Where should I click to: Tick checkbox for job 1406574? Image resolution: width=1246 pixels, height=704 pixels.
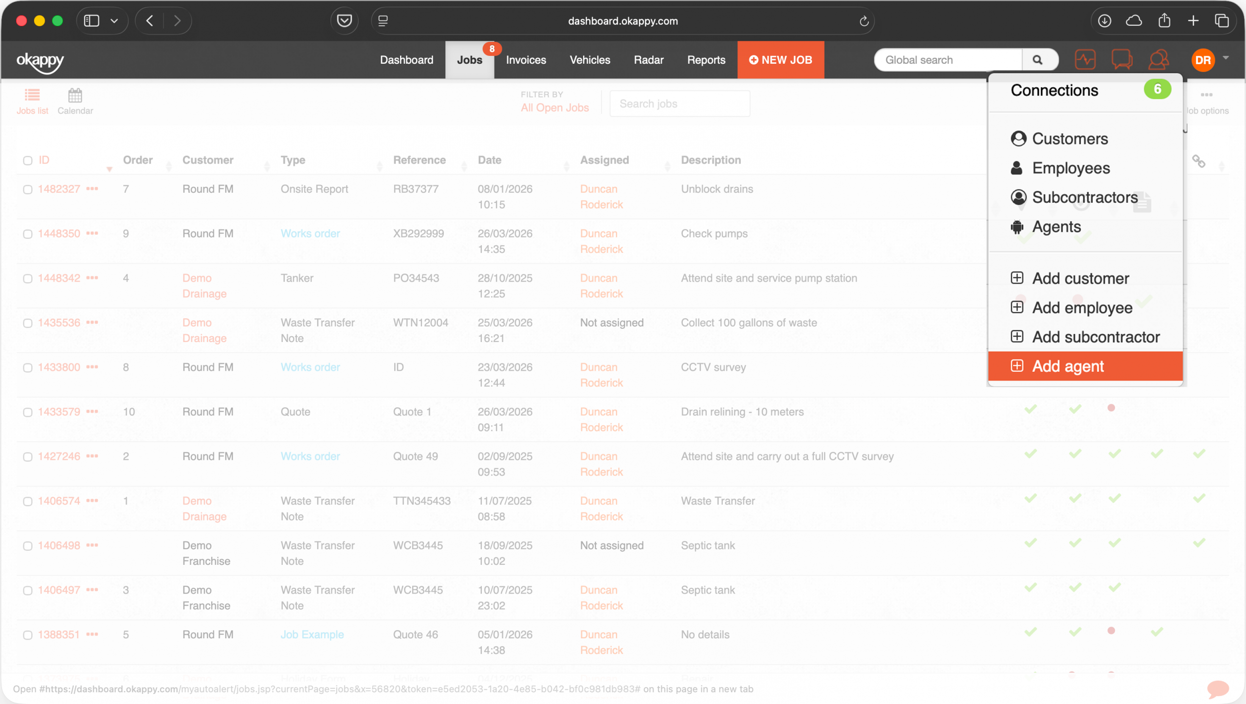(28, 502)
